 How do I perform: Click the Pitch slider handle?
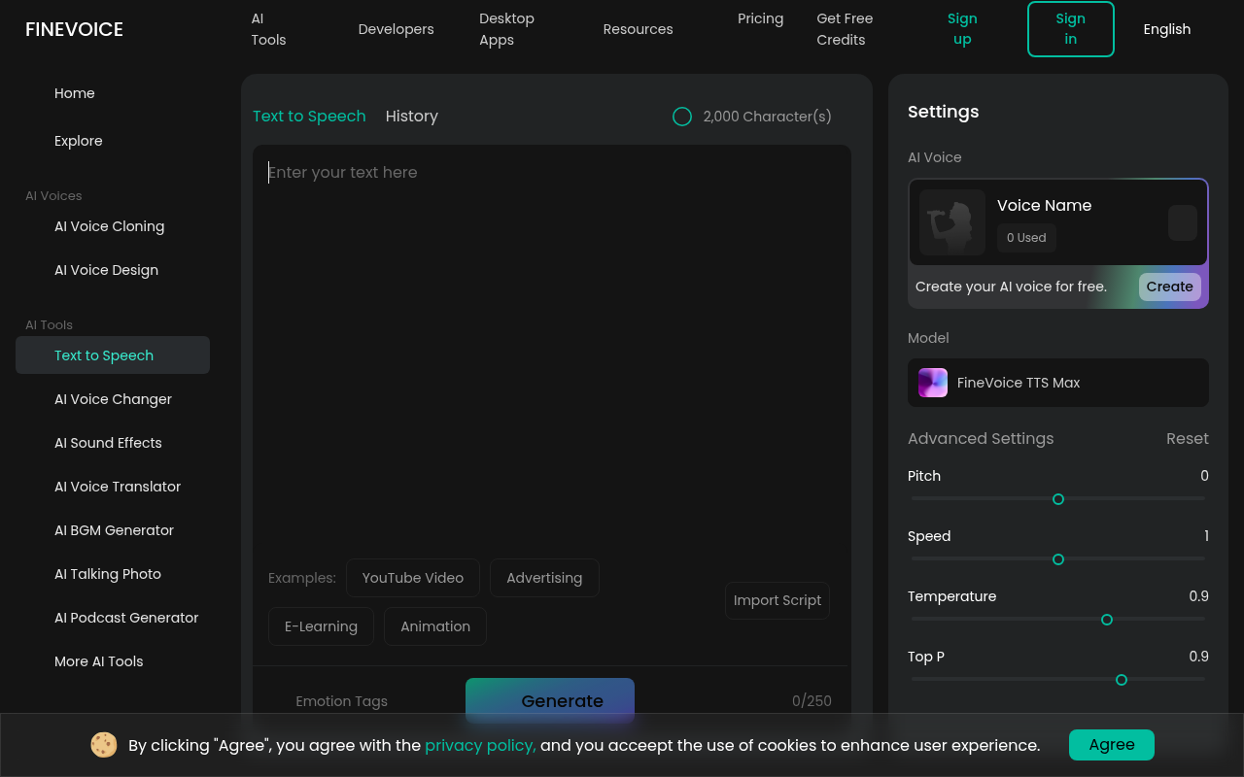coord(1058,499)
